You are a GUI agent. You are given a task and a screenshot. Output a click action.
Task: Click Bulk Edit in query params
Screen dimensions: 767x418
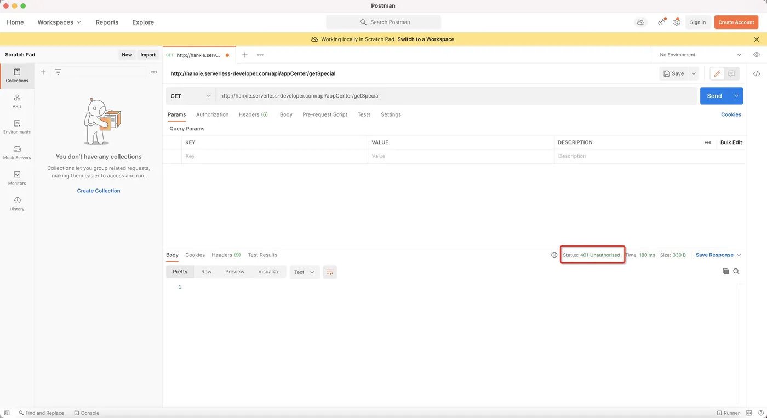point(731,142)
